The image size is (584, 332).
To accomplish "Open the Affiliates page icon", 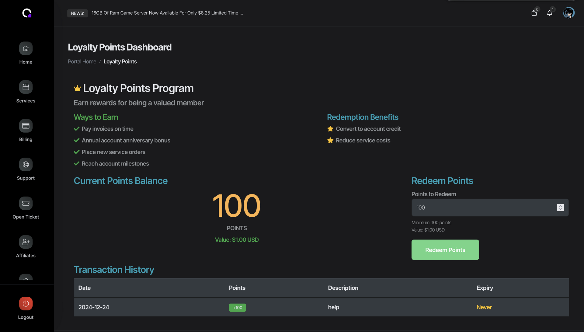I will click(26, 242).
